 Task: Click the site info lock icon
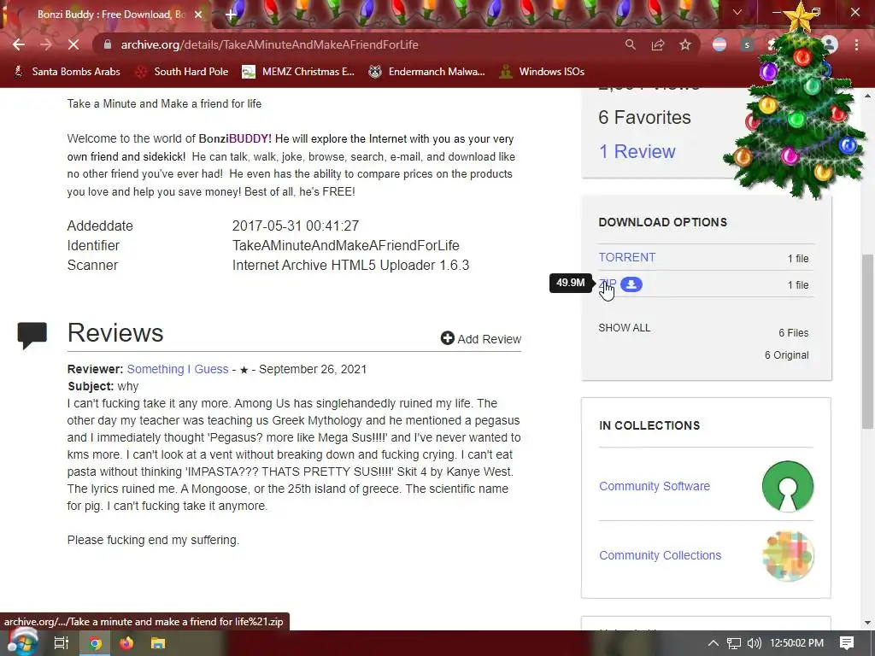click(108, 44)
